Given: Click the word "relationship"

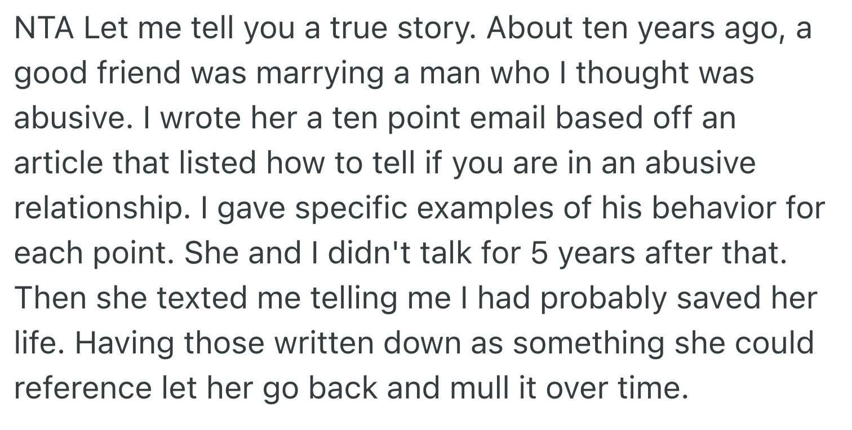Looking at the screenshot, I should [x=90, y=209].
